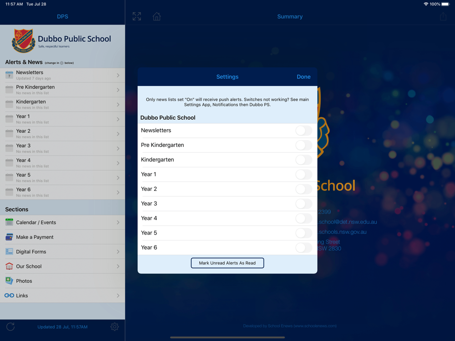Viewport: 455px width, 341px height.
Task: Select Year 1 news list label
Action: tap(23, 116)
